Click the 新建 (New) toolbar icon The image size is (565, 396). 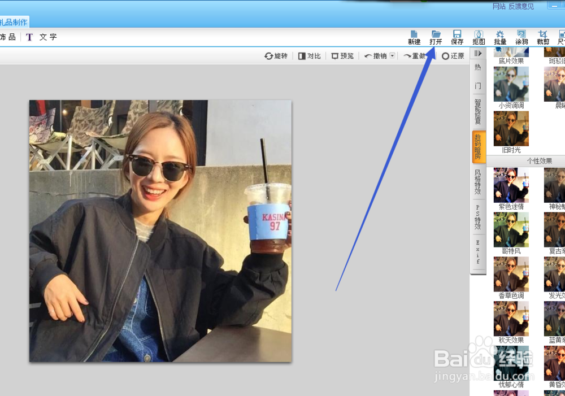414,37
